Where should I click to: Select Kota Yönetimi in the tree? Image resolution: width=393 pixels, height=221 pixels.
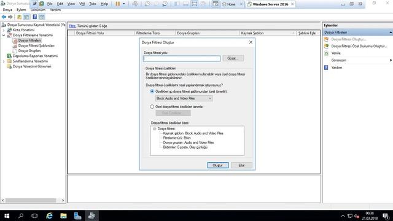coord(23,30)
